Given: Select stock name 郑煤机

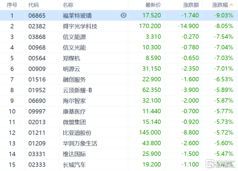Looking at the screenshot, I should 71,58.
